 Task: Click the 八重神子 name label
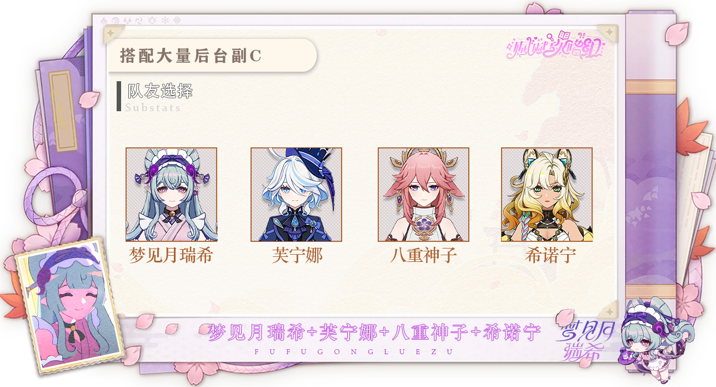point(423,255)
